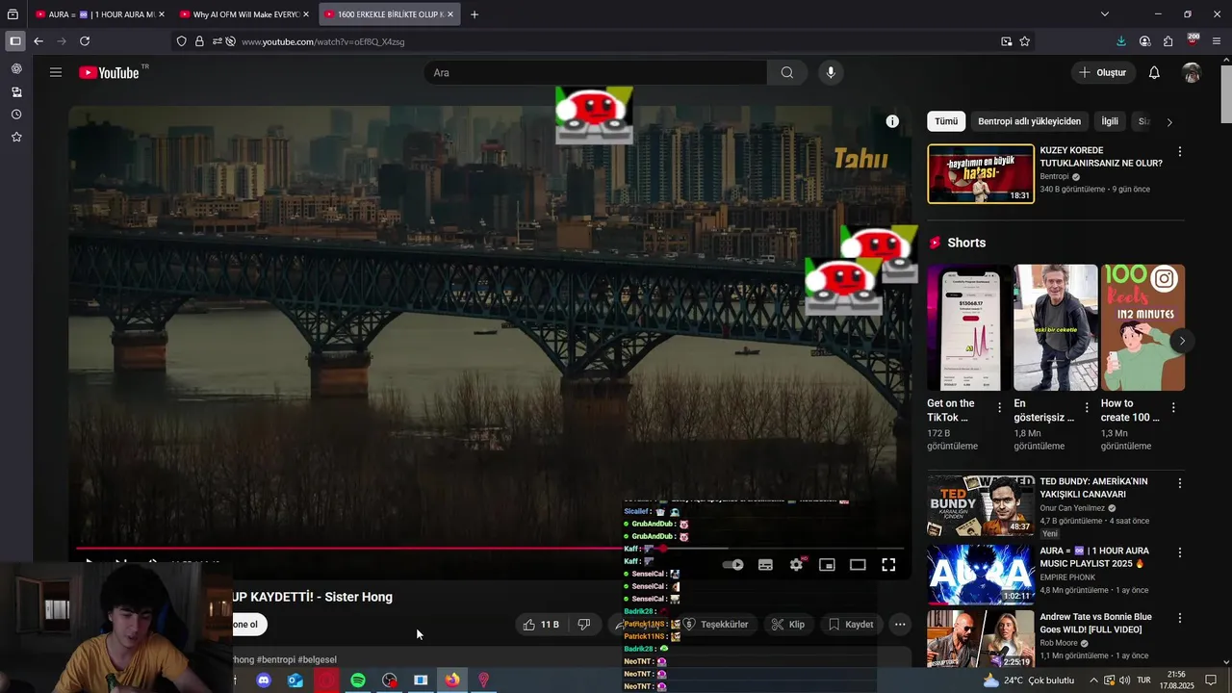Viewport: 1232px width, 693px height.
Task: Toggle the browser sidebar panel button
Action: (x=15, y=41)
